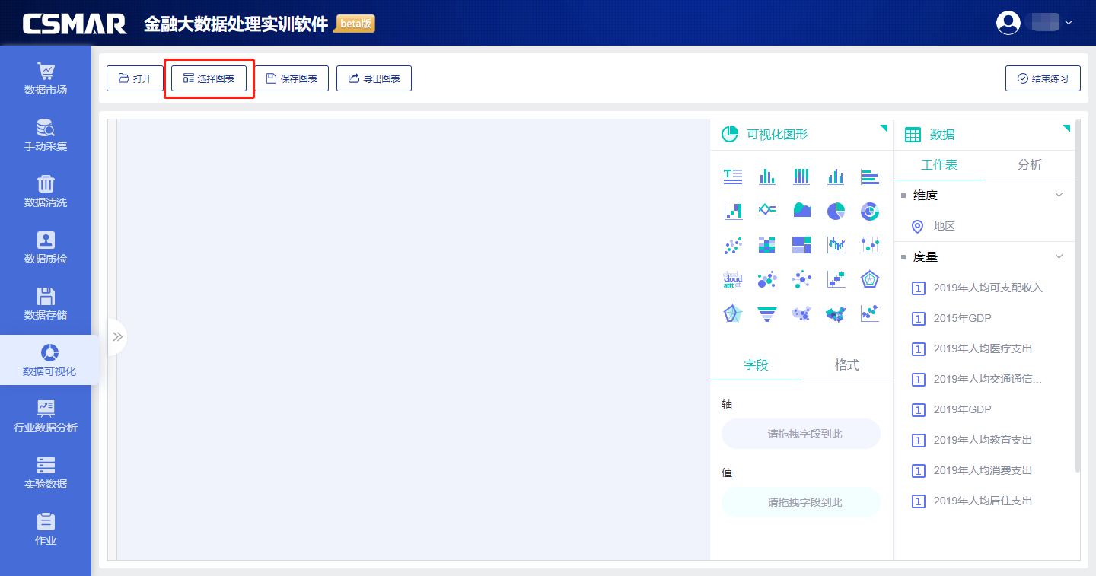The image size is (1096, 576).
Task: Open the user account dropdown
Action: (1035, 23)
